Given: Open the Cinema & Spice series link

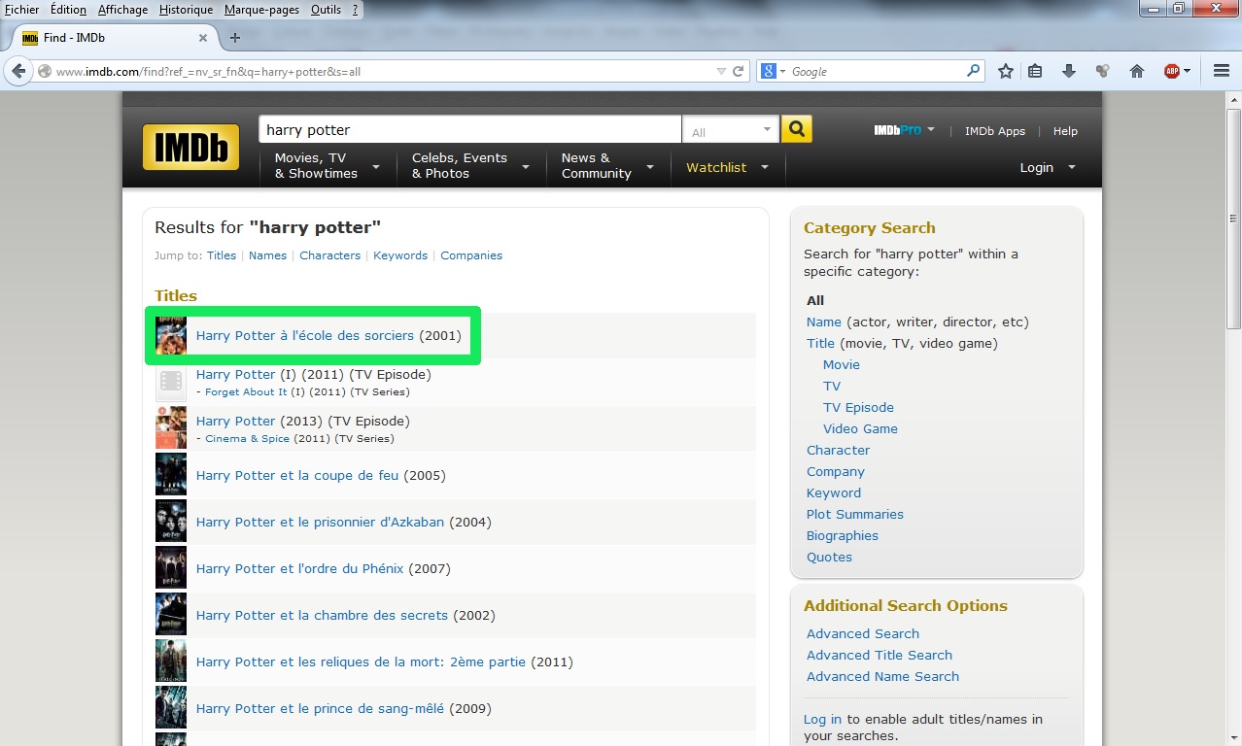Looking at the screenshot, I should [247, 439].
